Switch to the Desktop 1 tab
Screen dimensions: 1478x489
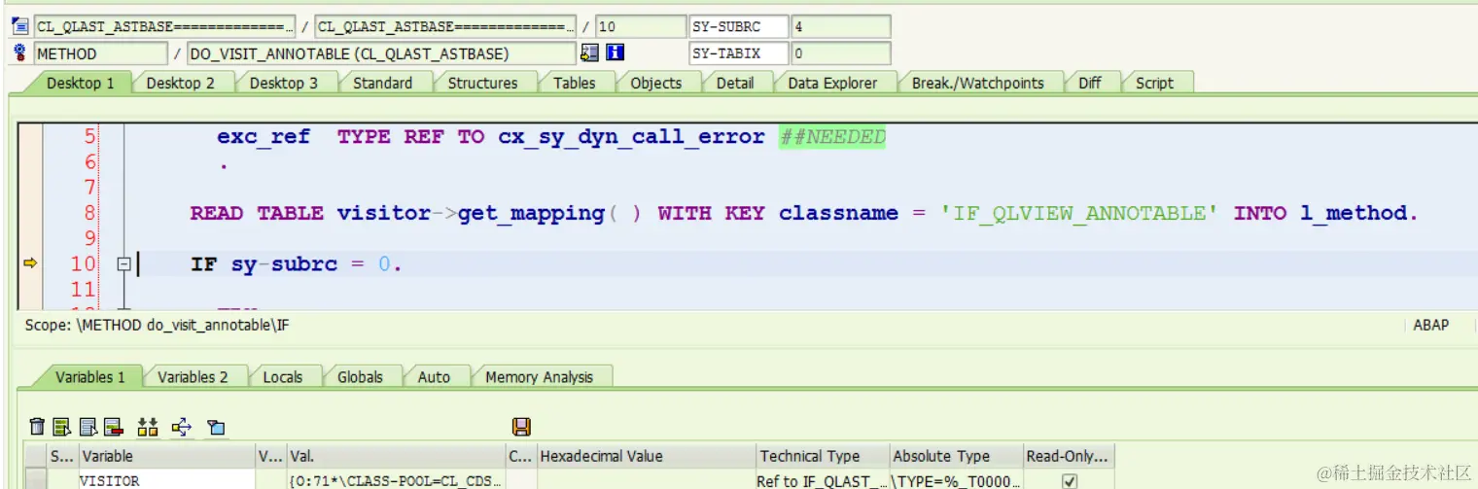click(x=81, y=83)
